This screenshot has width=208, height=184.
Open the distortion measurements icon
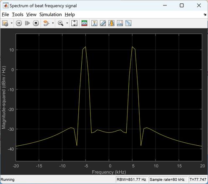[128, 23]
